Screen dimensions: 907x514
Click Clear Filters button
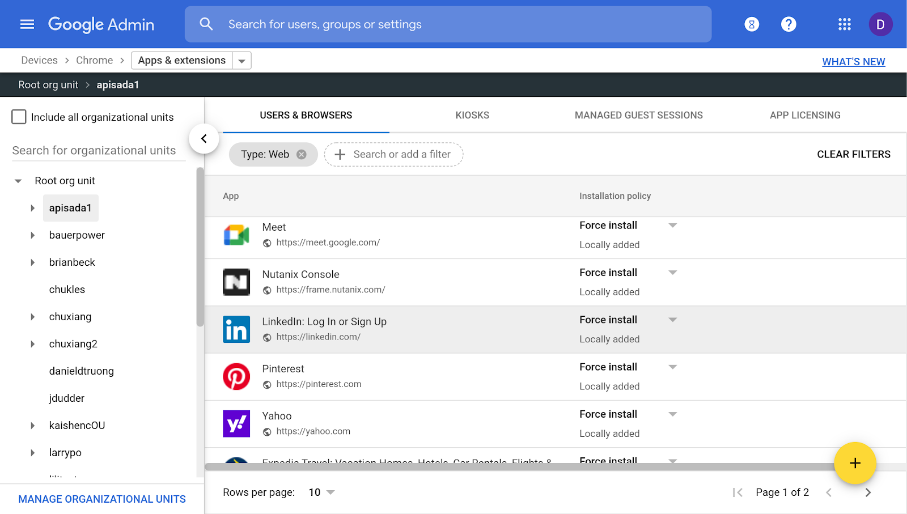tap(853, 154)
